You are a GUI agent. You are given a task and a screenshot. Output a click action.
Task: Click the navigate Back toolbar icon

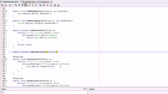[6, 5]
